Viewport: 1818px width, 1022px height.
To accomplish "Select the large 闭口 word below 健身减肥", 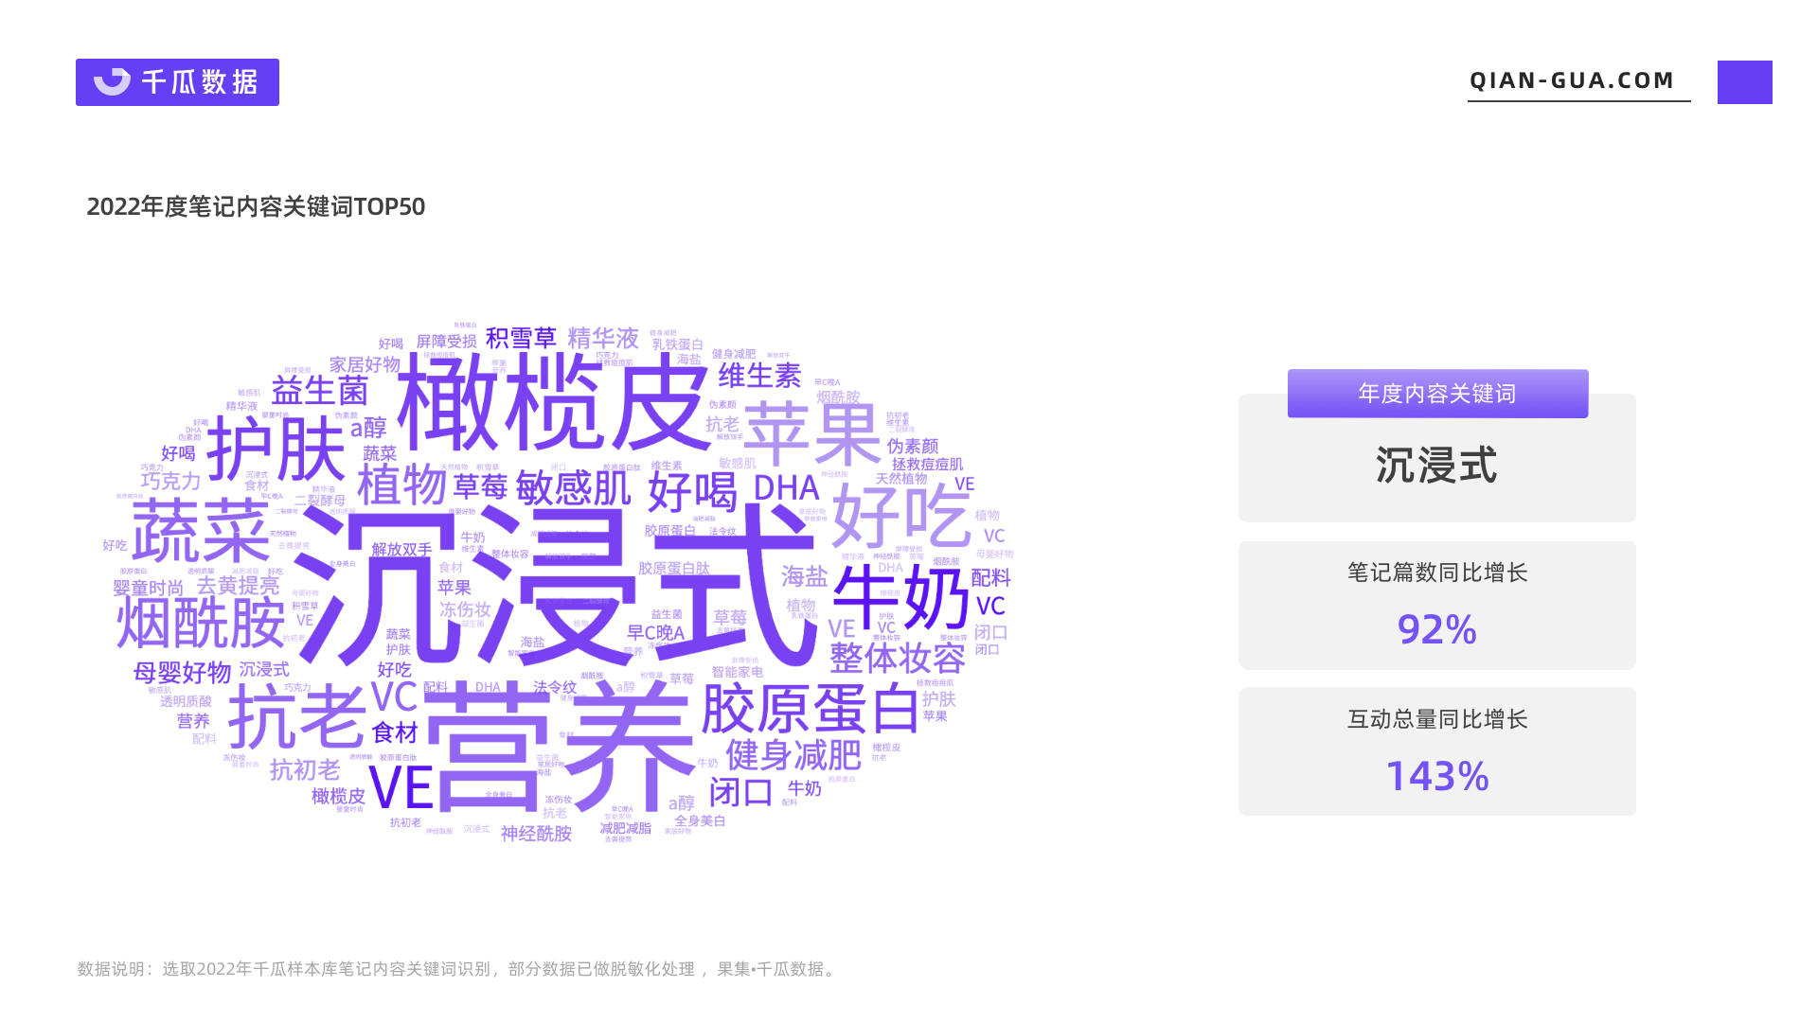I will coord(741,792).
